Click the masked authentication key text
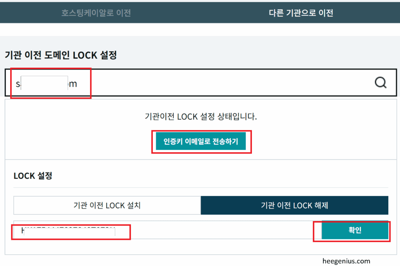 (70, 232)
